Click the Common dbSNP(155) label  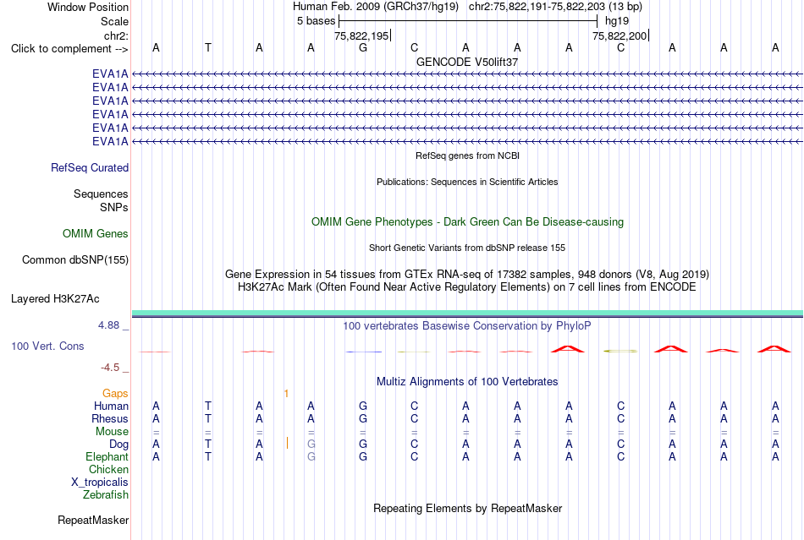(x=75, y=260)
